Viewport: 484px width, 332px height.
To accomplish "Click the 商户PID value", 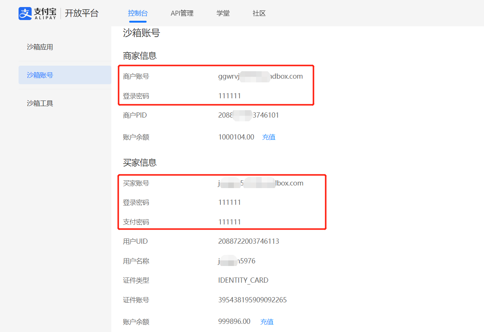I will coord(249,115).
